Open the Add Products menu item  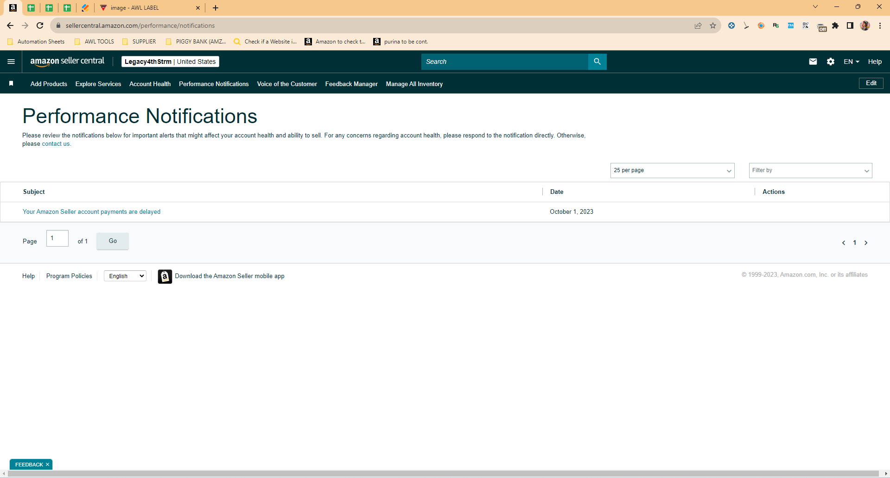(49, 84)
